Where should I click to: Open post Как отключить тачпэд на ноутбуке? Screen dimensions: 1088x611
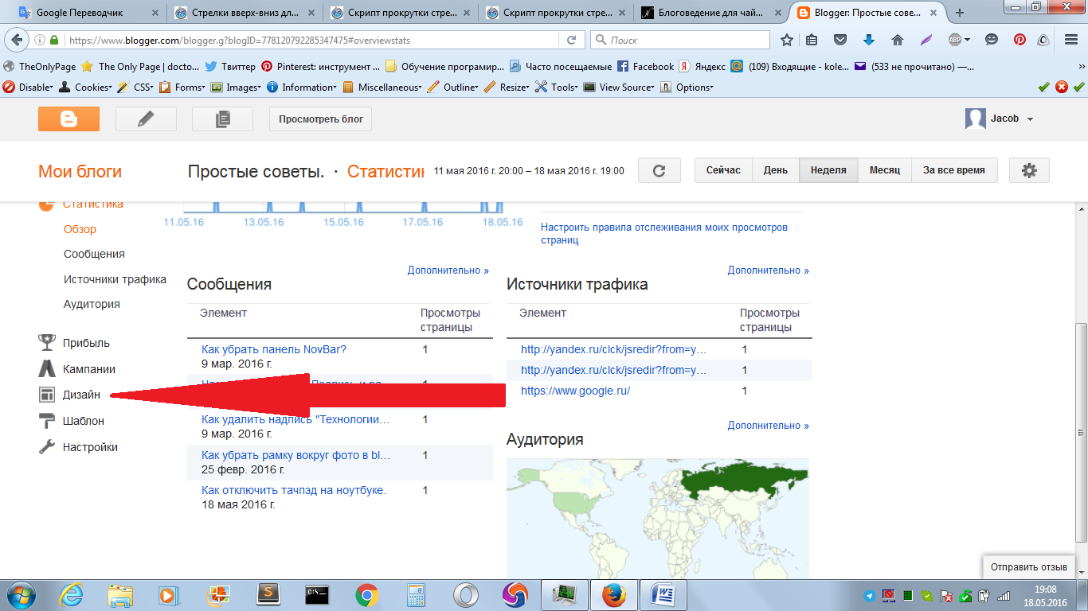tap(294, 490)
